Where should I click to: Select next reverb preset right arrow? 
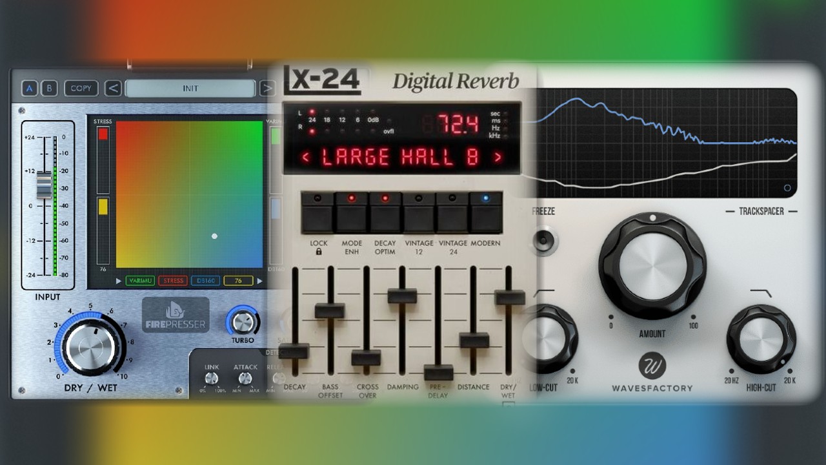click(x=498, y=157)
